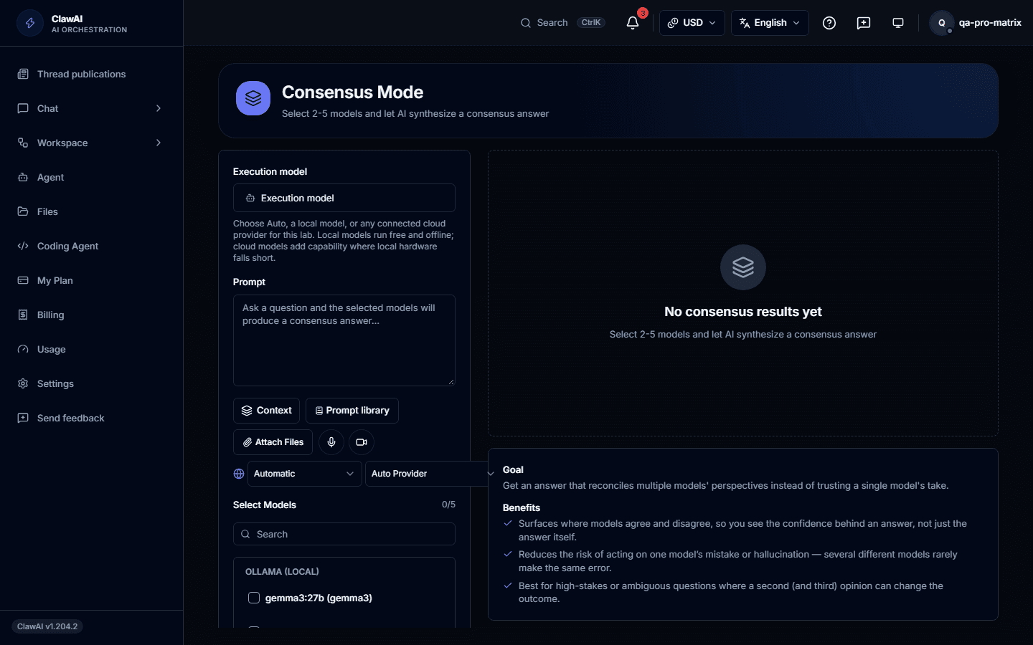1033x645 pixels.
Task: Expand the Chat sidebar section
Action: pyautogui.click(x=92, y=108)
